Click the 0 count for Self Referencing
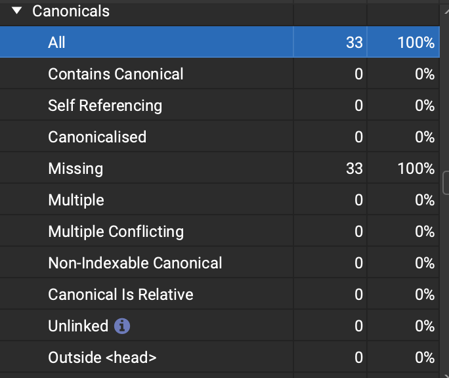 click(x=358, y=106)
